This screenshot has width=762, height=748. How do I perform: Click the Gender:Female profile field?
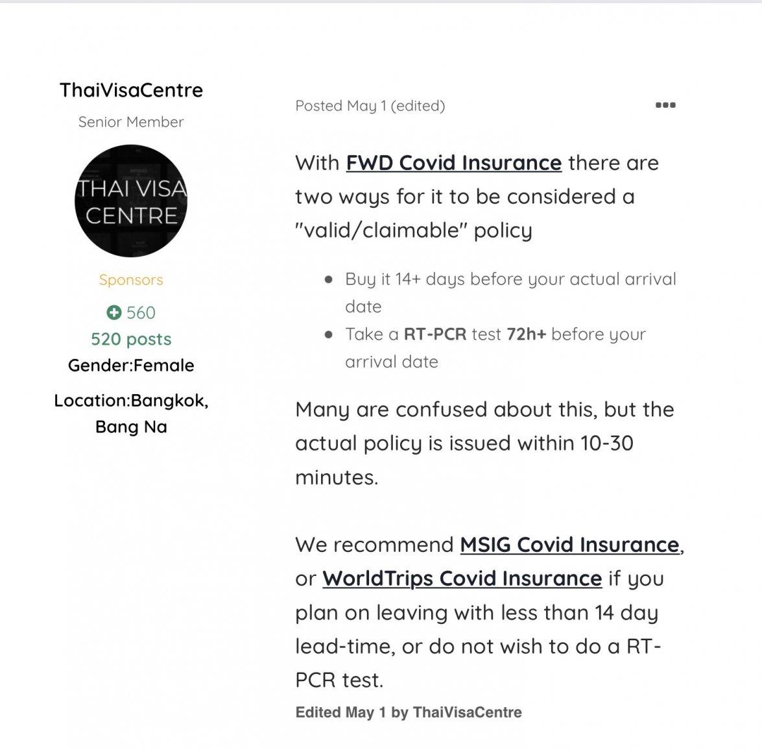click(131, 366)
